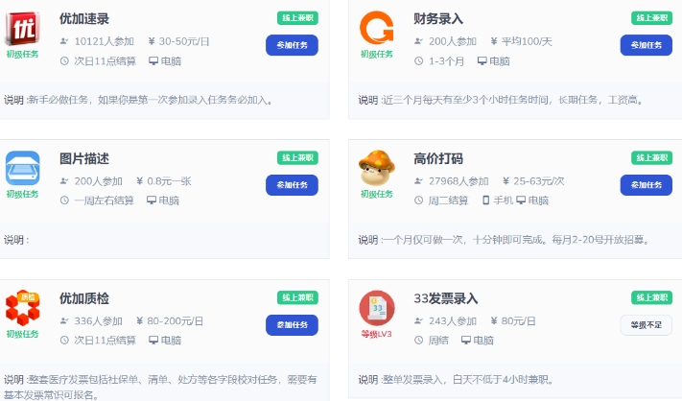Click the 线上兼职 tag on 高价打码

click(652, 158)
